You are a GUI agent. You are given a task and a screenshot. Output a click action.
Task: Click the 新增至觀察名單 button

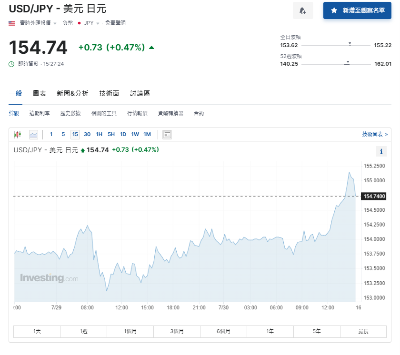pos(357,10)
